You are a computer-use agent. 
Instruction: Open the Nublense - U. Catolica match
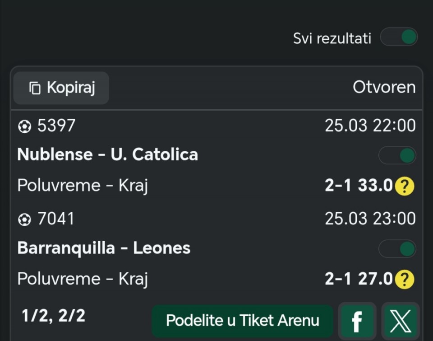107,154
